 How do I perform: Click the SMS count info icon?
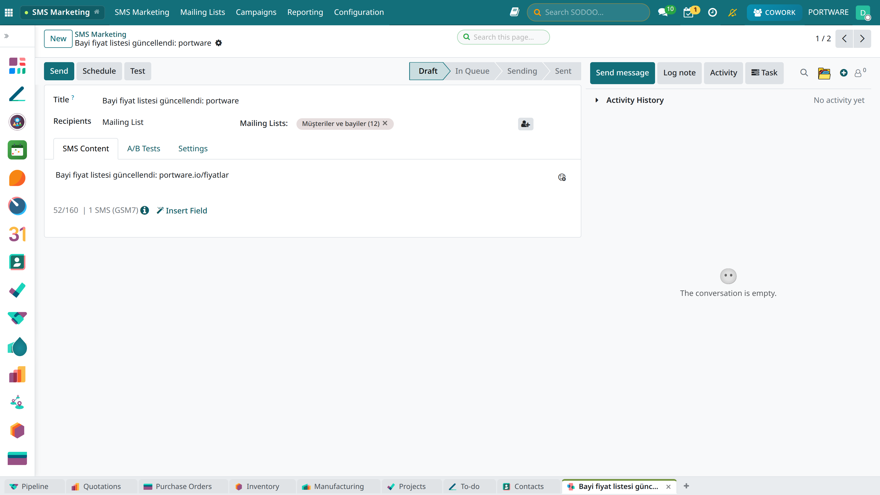point(144,210)
